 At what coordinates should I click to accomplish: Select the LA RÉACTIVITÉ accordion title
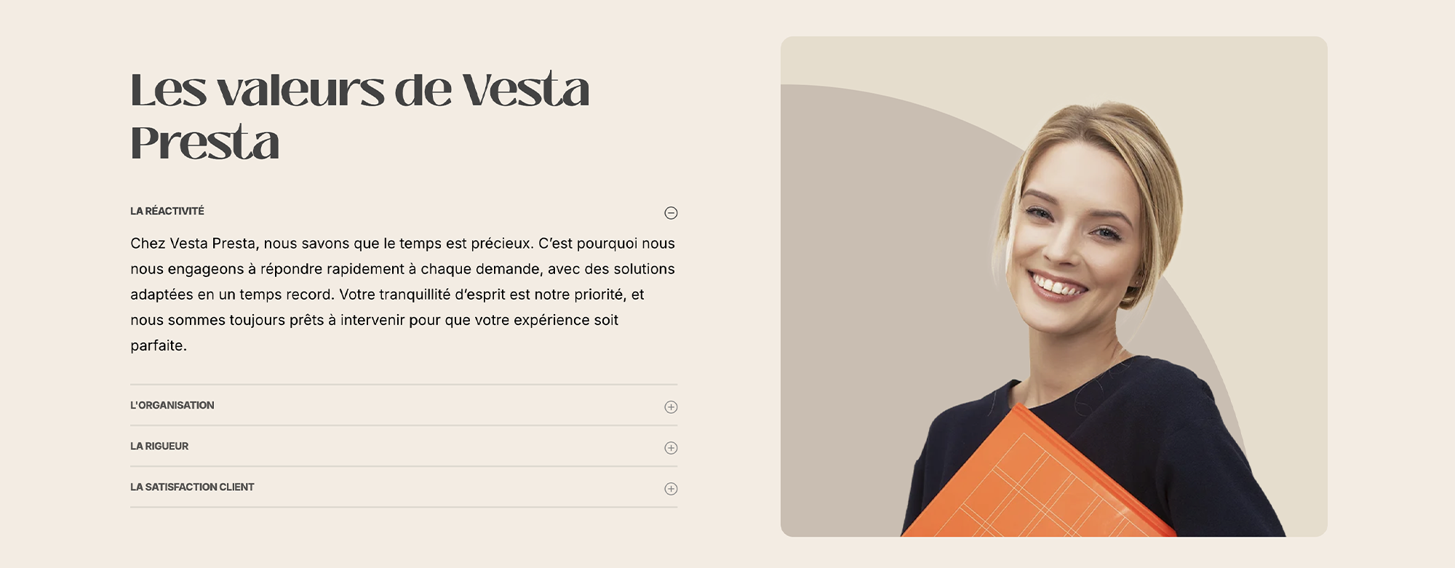167,211
